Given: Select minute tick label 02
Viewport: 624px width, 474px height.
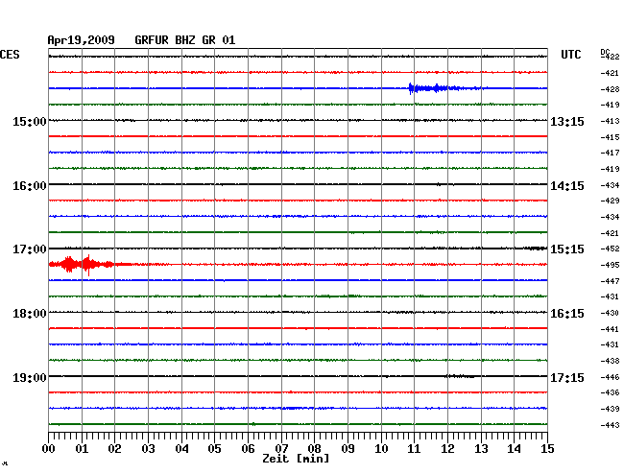Looking at the screenshot, I should coord(114,449).
